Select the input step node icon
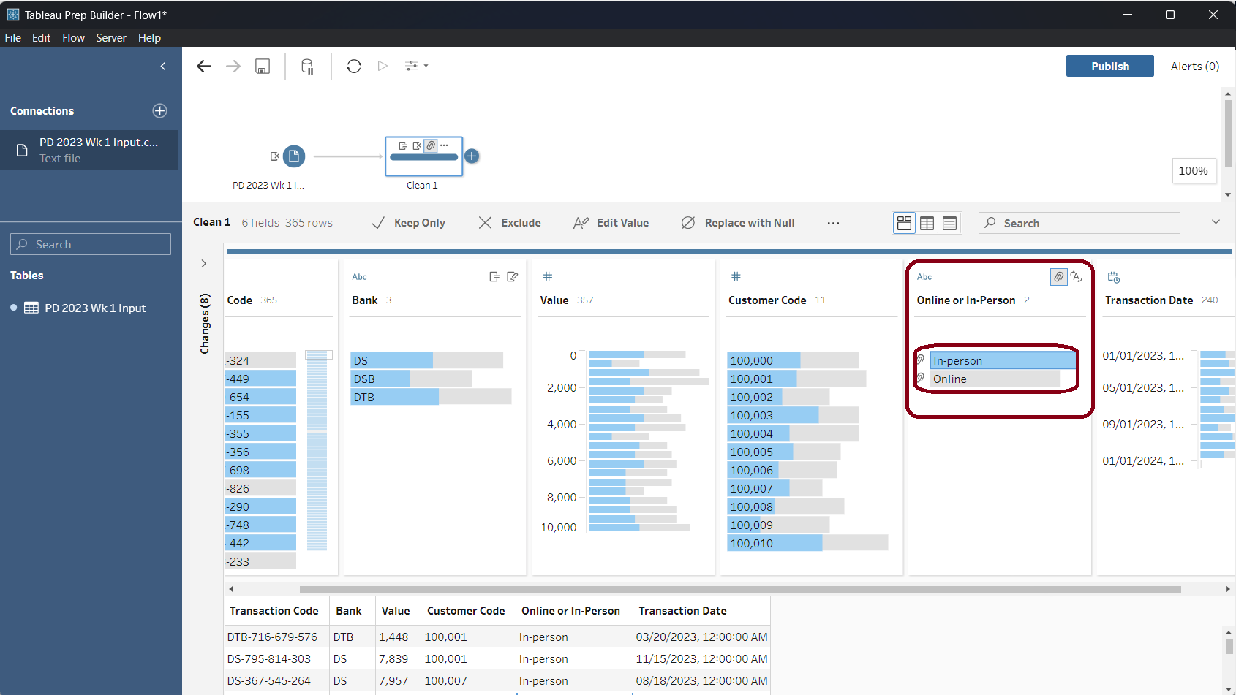This screenshot has width=1236, height=695. (294, 156)
